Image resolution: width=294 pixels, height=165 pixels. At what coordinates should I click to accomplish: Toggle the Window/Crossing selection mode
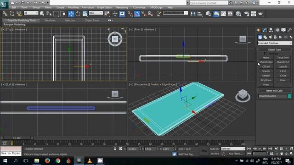pyautogui.click(x=63, y=14)
